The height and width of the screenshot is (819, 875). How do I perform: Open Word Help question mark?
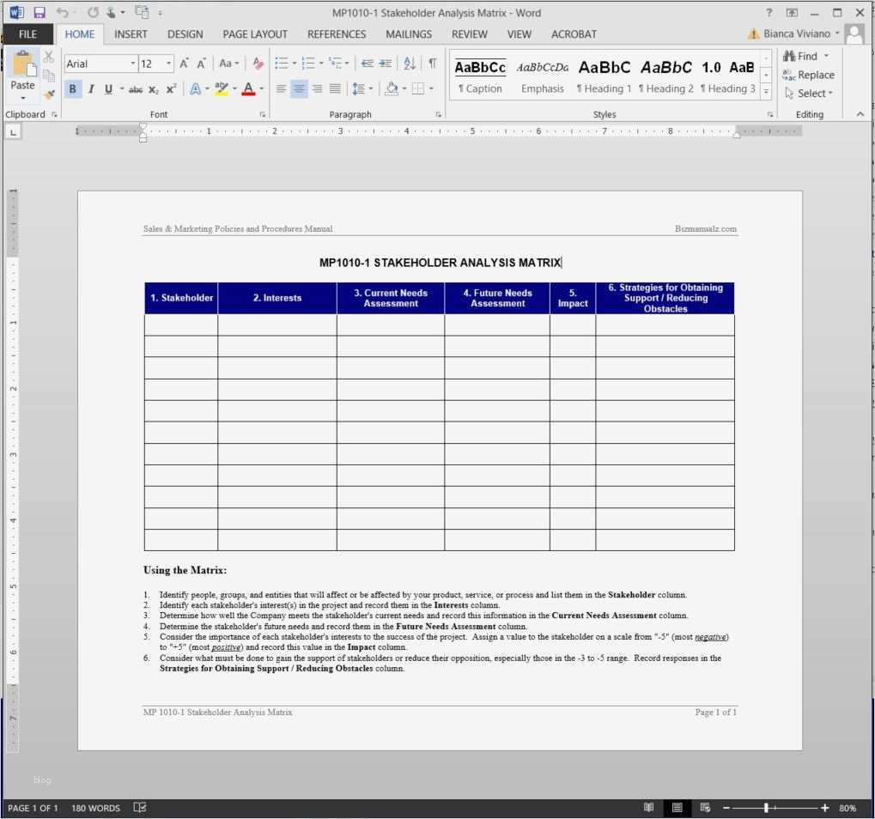[x=769, y=12]
